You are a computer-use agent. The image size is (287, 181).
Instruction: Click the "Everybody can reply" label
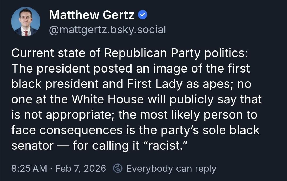click(171, 169)
